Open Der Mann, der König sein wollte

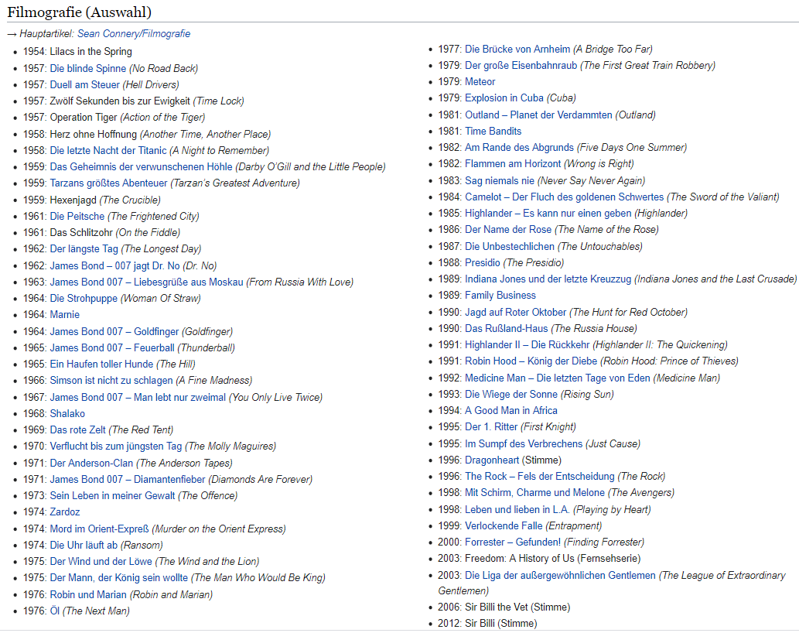119,577
